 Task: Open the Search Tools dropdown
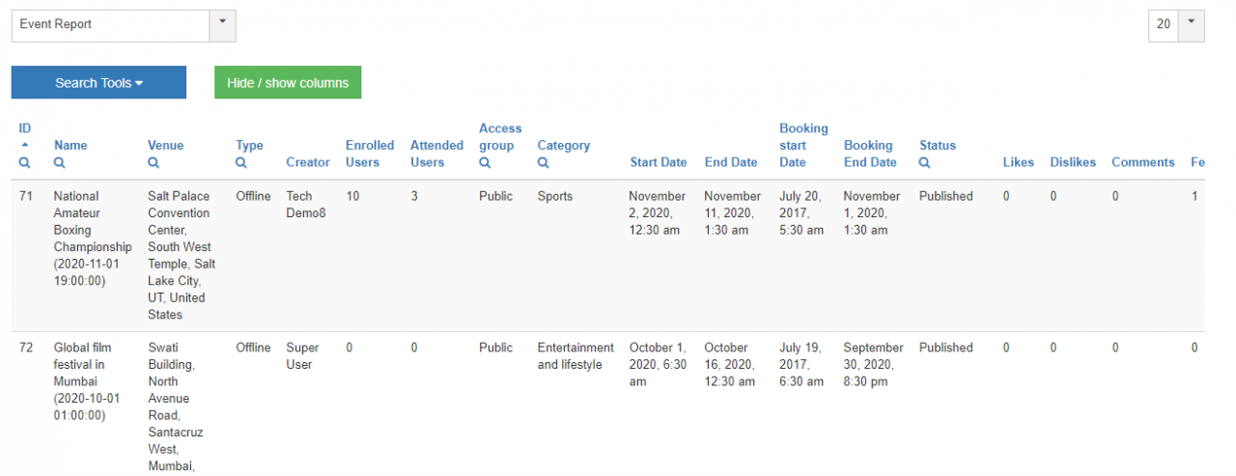pos(98,83)
